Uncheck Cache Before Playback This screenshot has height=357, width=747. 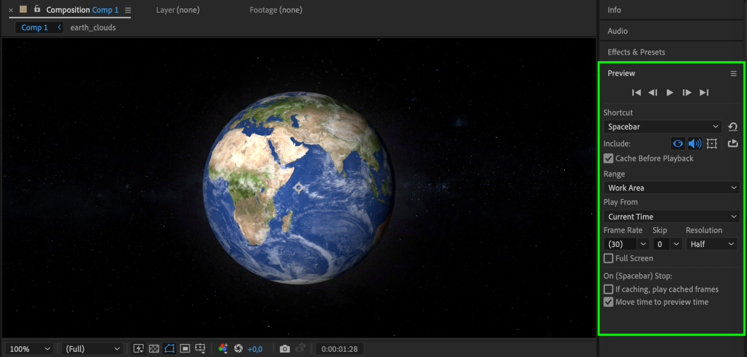click(608, 159)
